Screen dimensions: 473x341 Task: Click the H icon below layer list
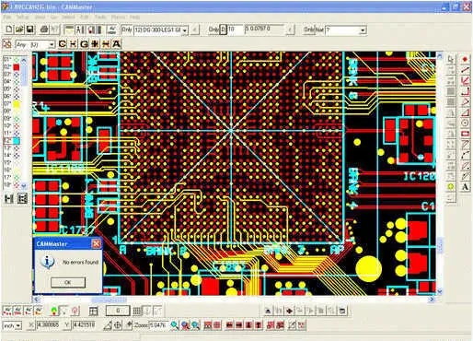pyautogui.click(x=9, y=198)
